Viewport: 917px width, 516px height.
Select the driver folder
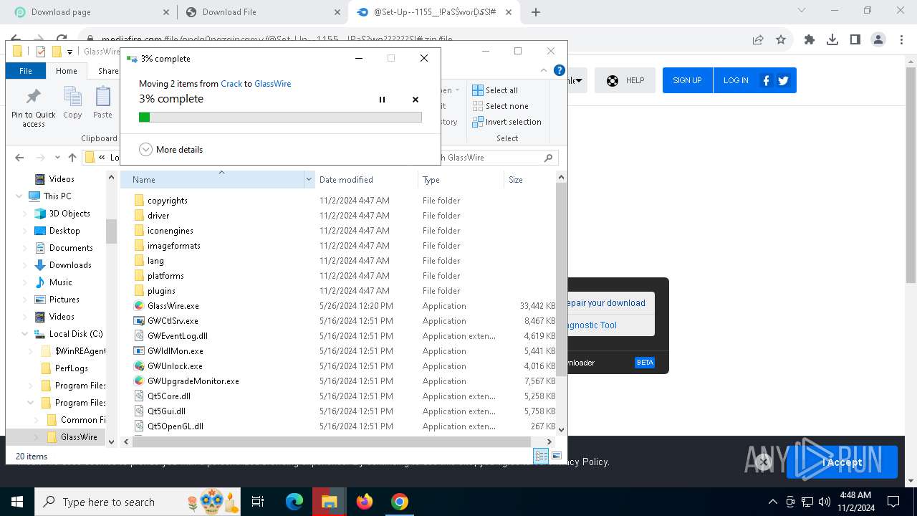click(158, 216)
